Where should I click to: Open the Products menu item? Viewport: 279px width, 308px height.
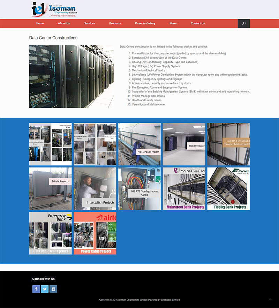coord(115,23)
